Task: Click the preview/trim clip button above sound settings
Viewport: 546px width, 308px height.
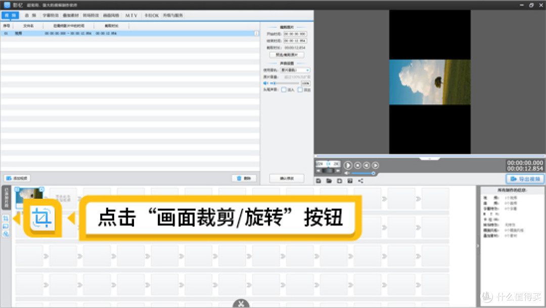Action: pos(287,55)
